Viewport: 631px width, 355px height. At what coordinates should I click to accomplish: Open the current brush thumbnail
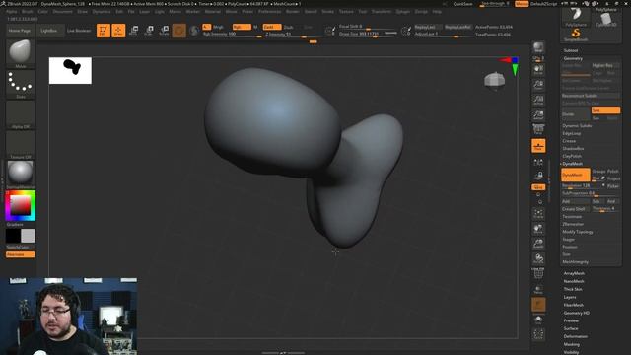point(20,52)
